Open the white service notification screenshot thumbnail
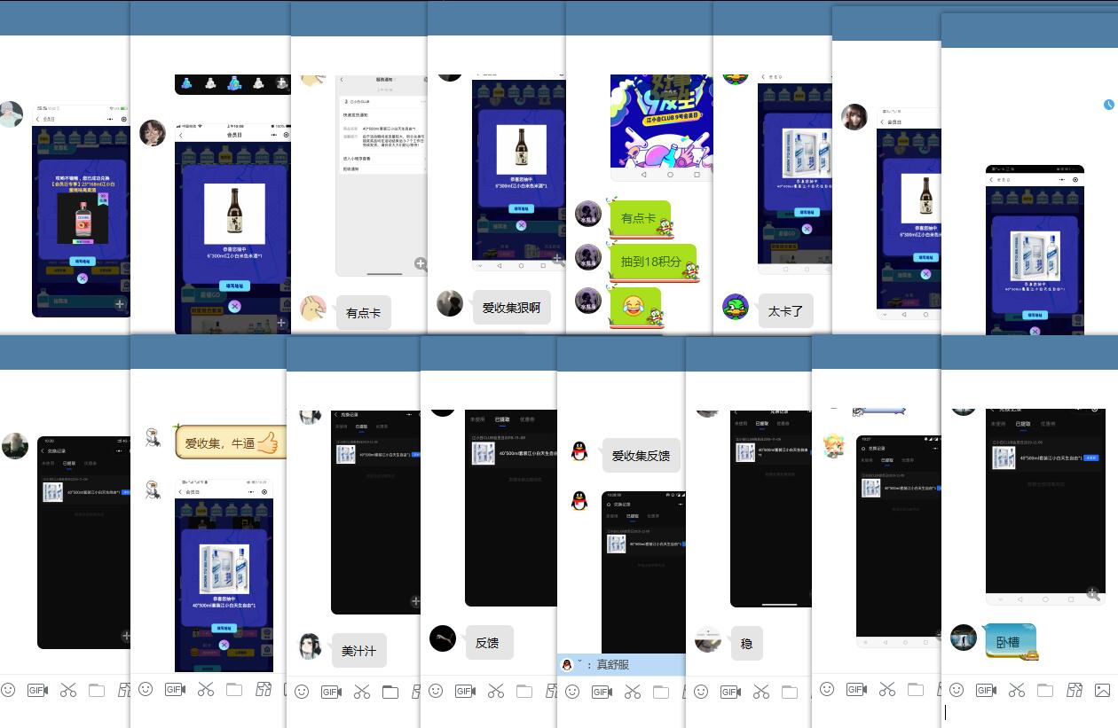The image size is (1118, 728). (x=382, y=173)
